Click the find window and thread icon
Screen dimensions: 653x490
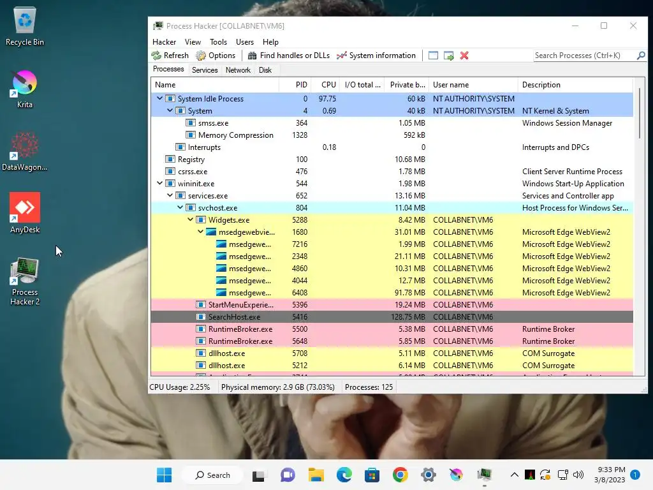tap(448, 56)
